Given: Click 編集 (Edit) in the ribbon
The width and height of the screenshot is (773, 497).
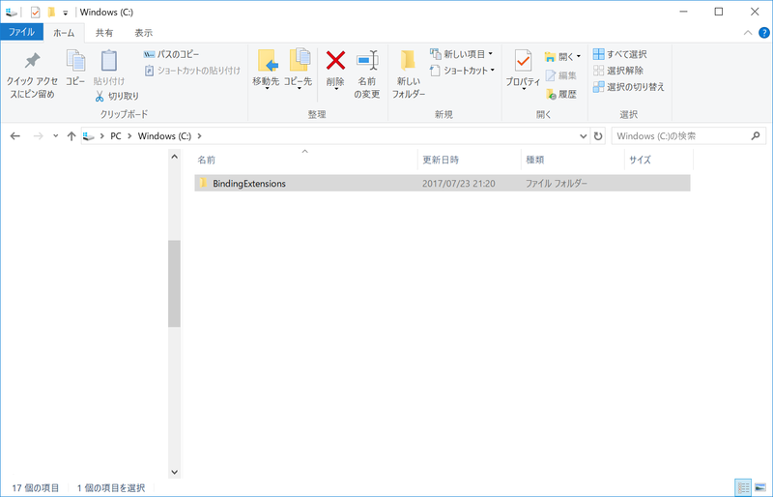Looking at the screenshot, I should (x=561, y=75).
